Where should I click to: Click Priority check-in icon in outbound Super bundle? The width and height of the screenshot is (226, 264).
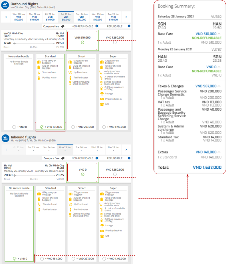(x=102, y=99)
